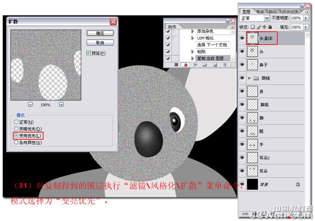Select the 正常 mode radio button
This screenshot has width=315, height=221.
pos(16,122)
